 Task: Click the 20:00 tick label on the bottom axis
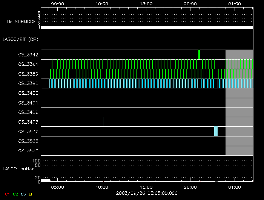coord(190,187)
